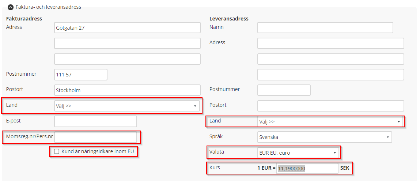Click the E-post input field
Viewport: 420px width, 181px height.
pos(95,121)
